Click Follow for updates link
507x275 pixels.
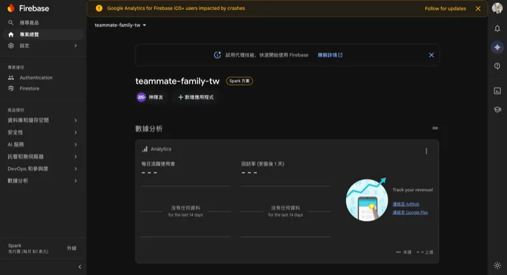(x=445, y=9)
